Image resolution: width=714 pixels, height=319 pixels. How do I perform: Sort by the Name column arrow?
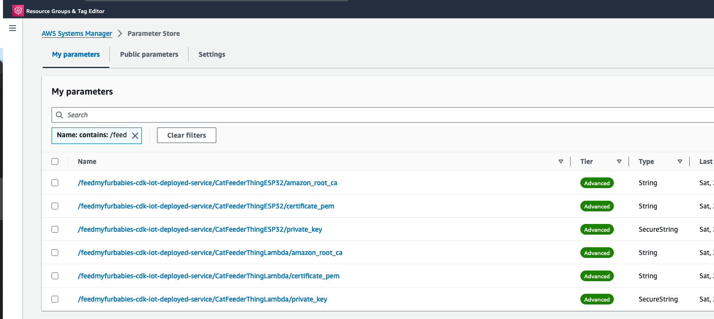coord(561,161)
